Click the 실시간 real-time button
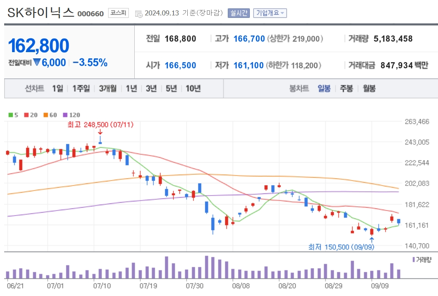This screenshot has width=438, height=296. [x=239, y=13]
